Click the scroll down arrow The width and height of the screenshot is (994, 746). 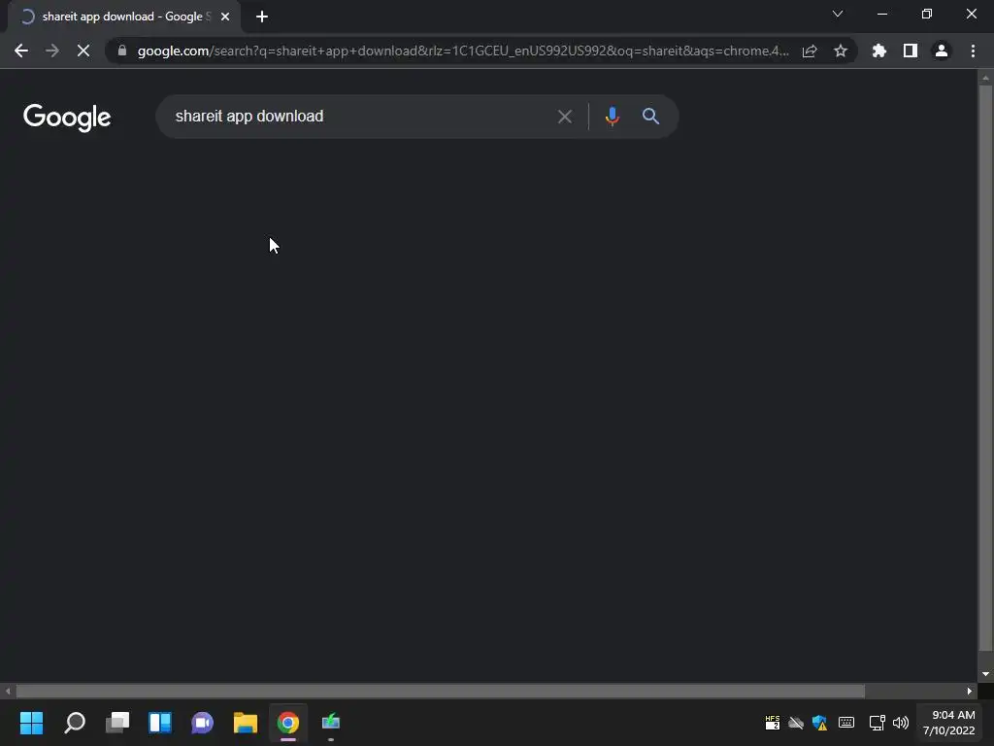click(x=985, y=674)
